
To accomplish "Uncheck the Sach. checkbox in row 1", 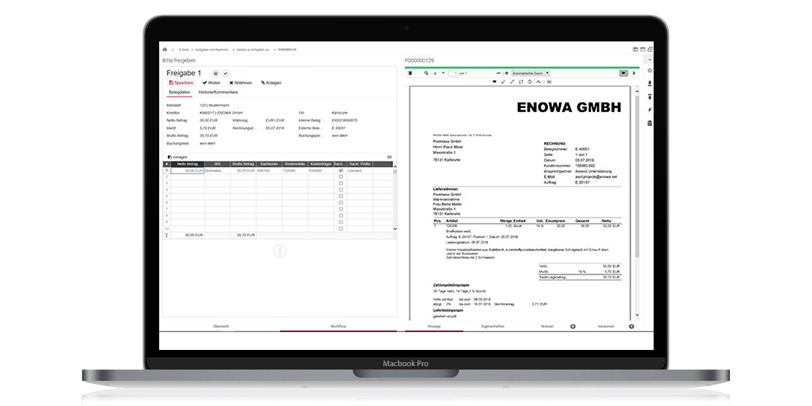I will [340, 171].
